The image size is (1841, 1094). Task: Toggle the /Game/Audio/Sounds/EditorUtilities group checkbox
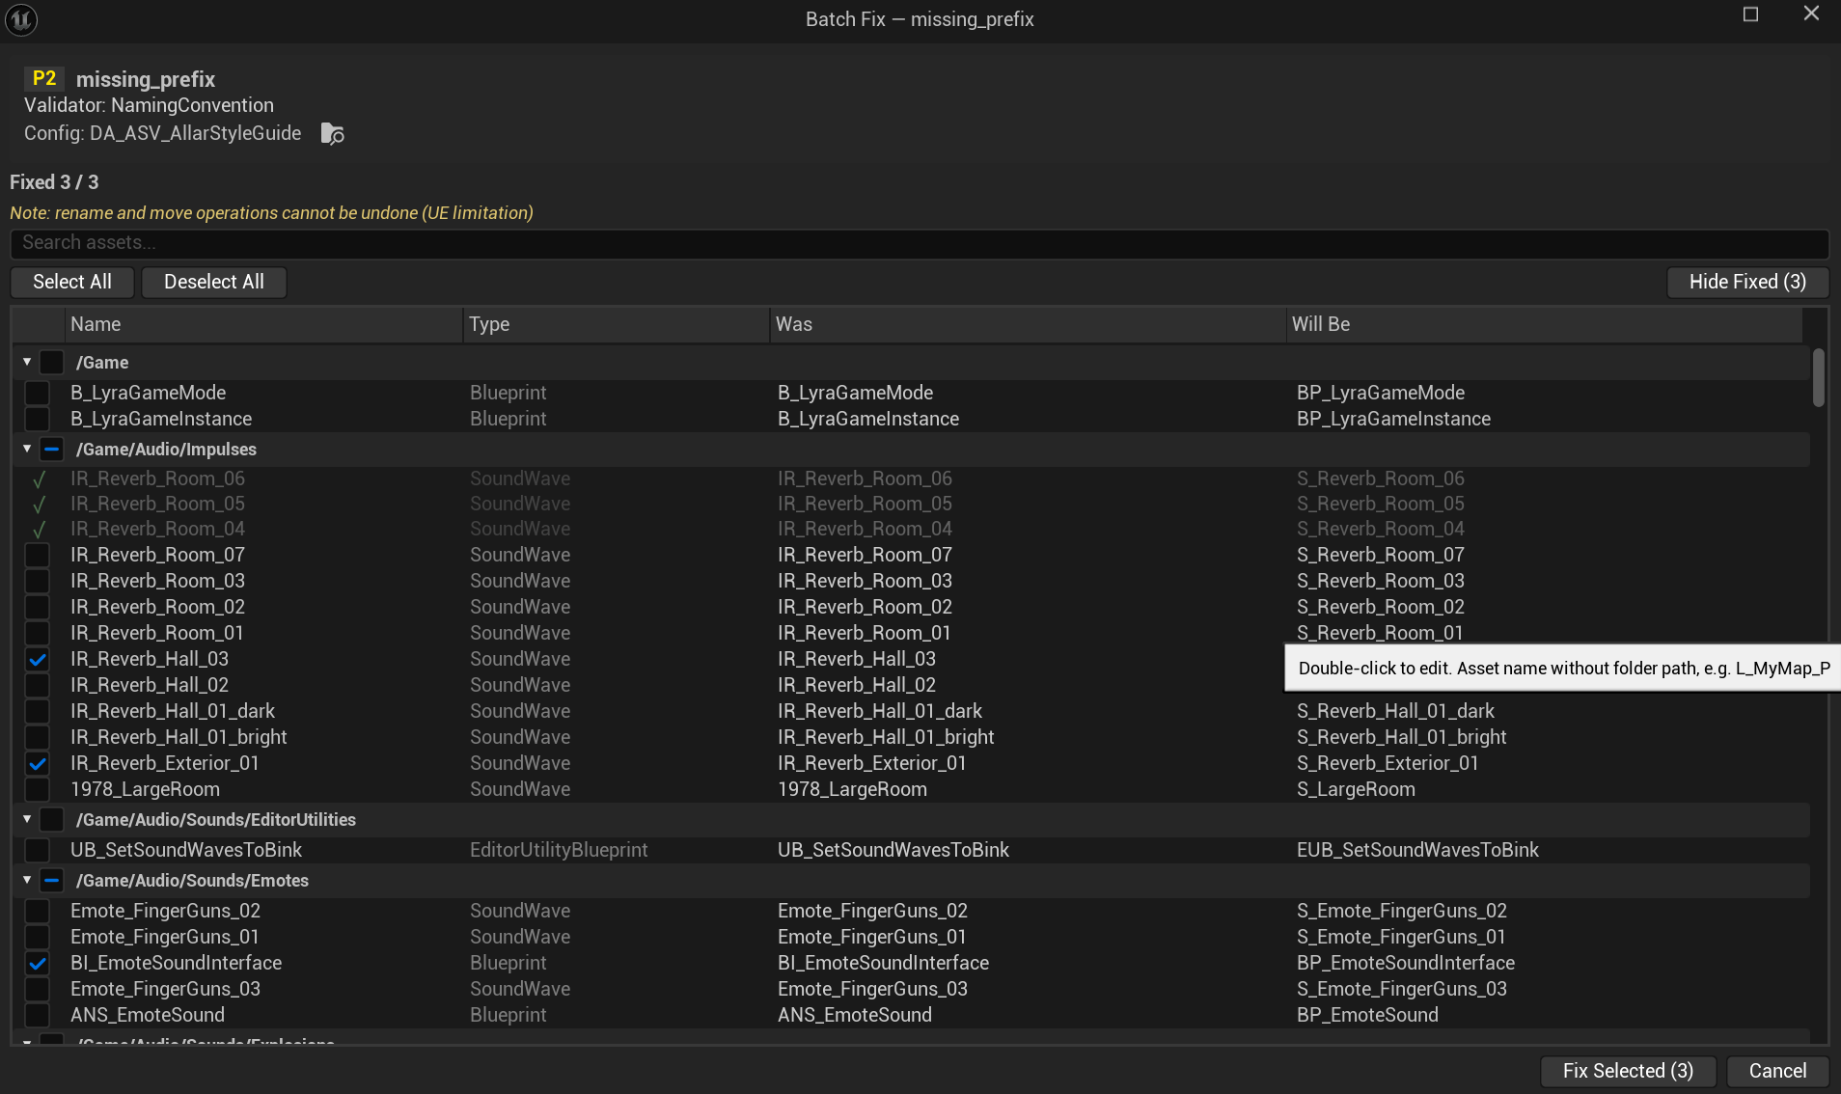point(52,820)
